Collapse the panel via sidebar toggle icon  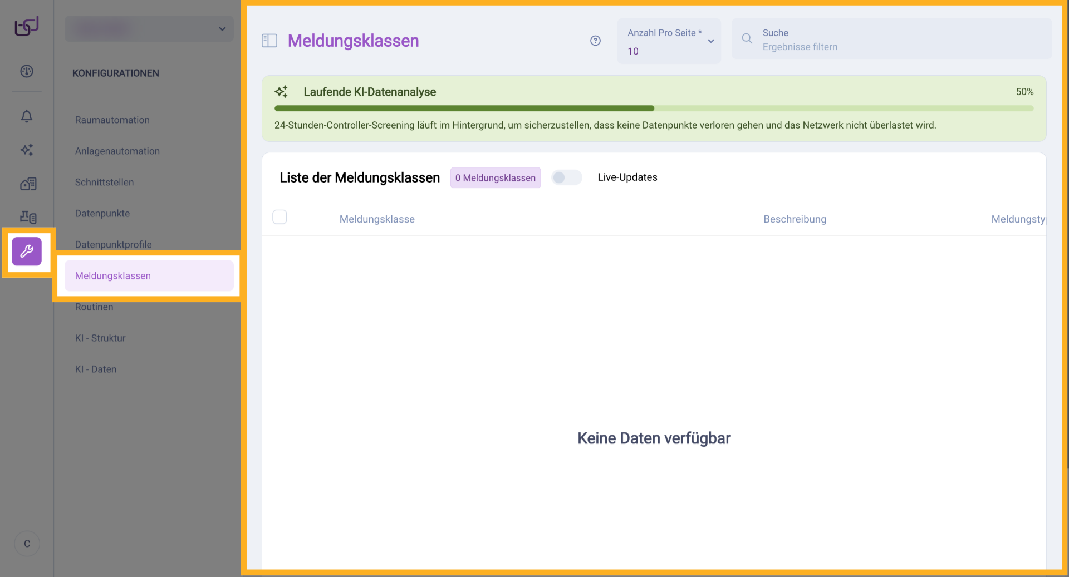[x=269, y=41]
